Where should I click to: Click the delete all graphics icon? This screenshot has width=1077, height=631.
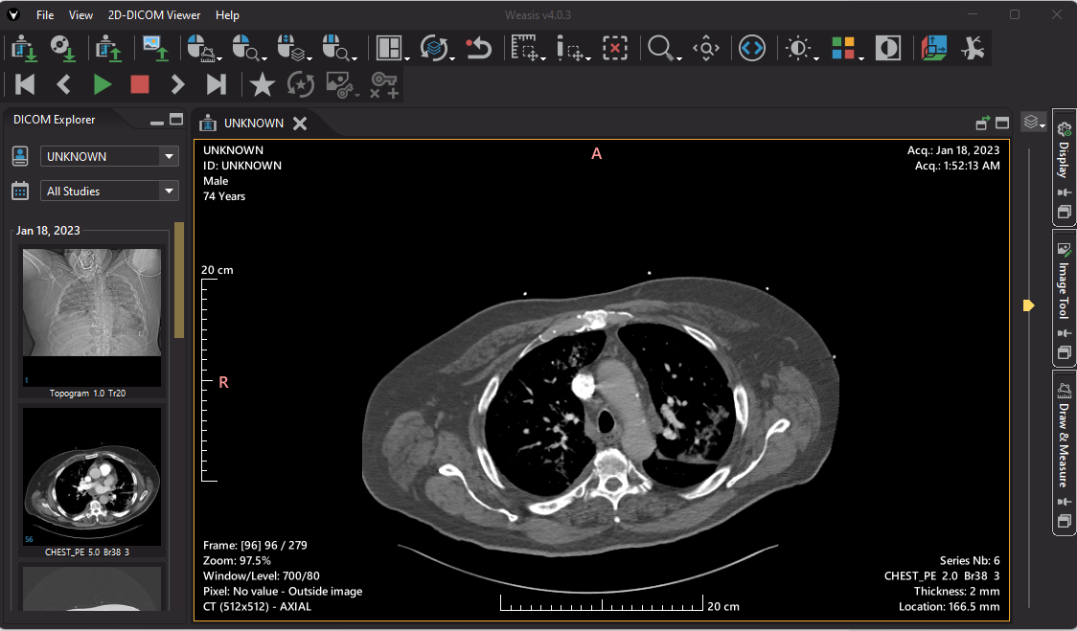point(615,49)
